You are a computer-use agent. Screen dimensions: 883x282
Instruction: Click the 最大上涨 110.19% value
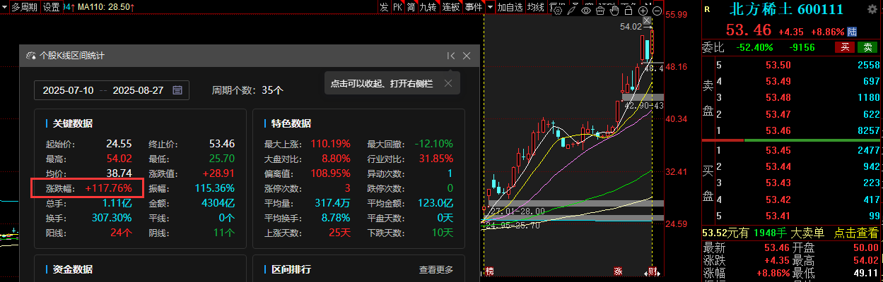tap(331, 144)
